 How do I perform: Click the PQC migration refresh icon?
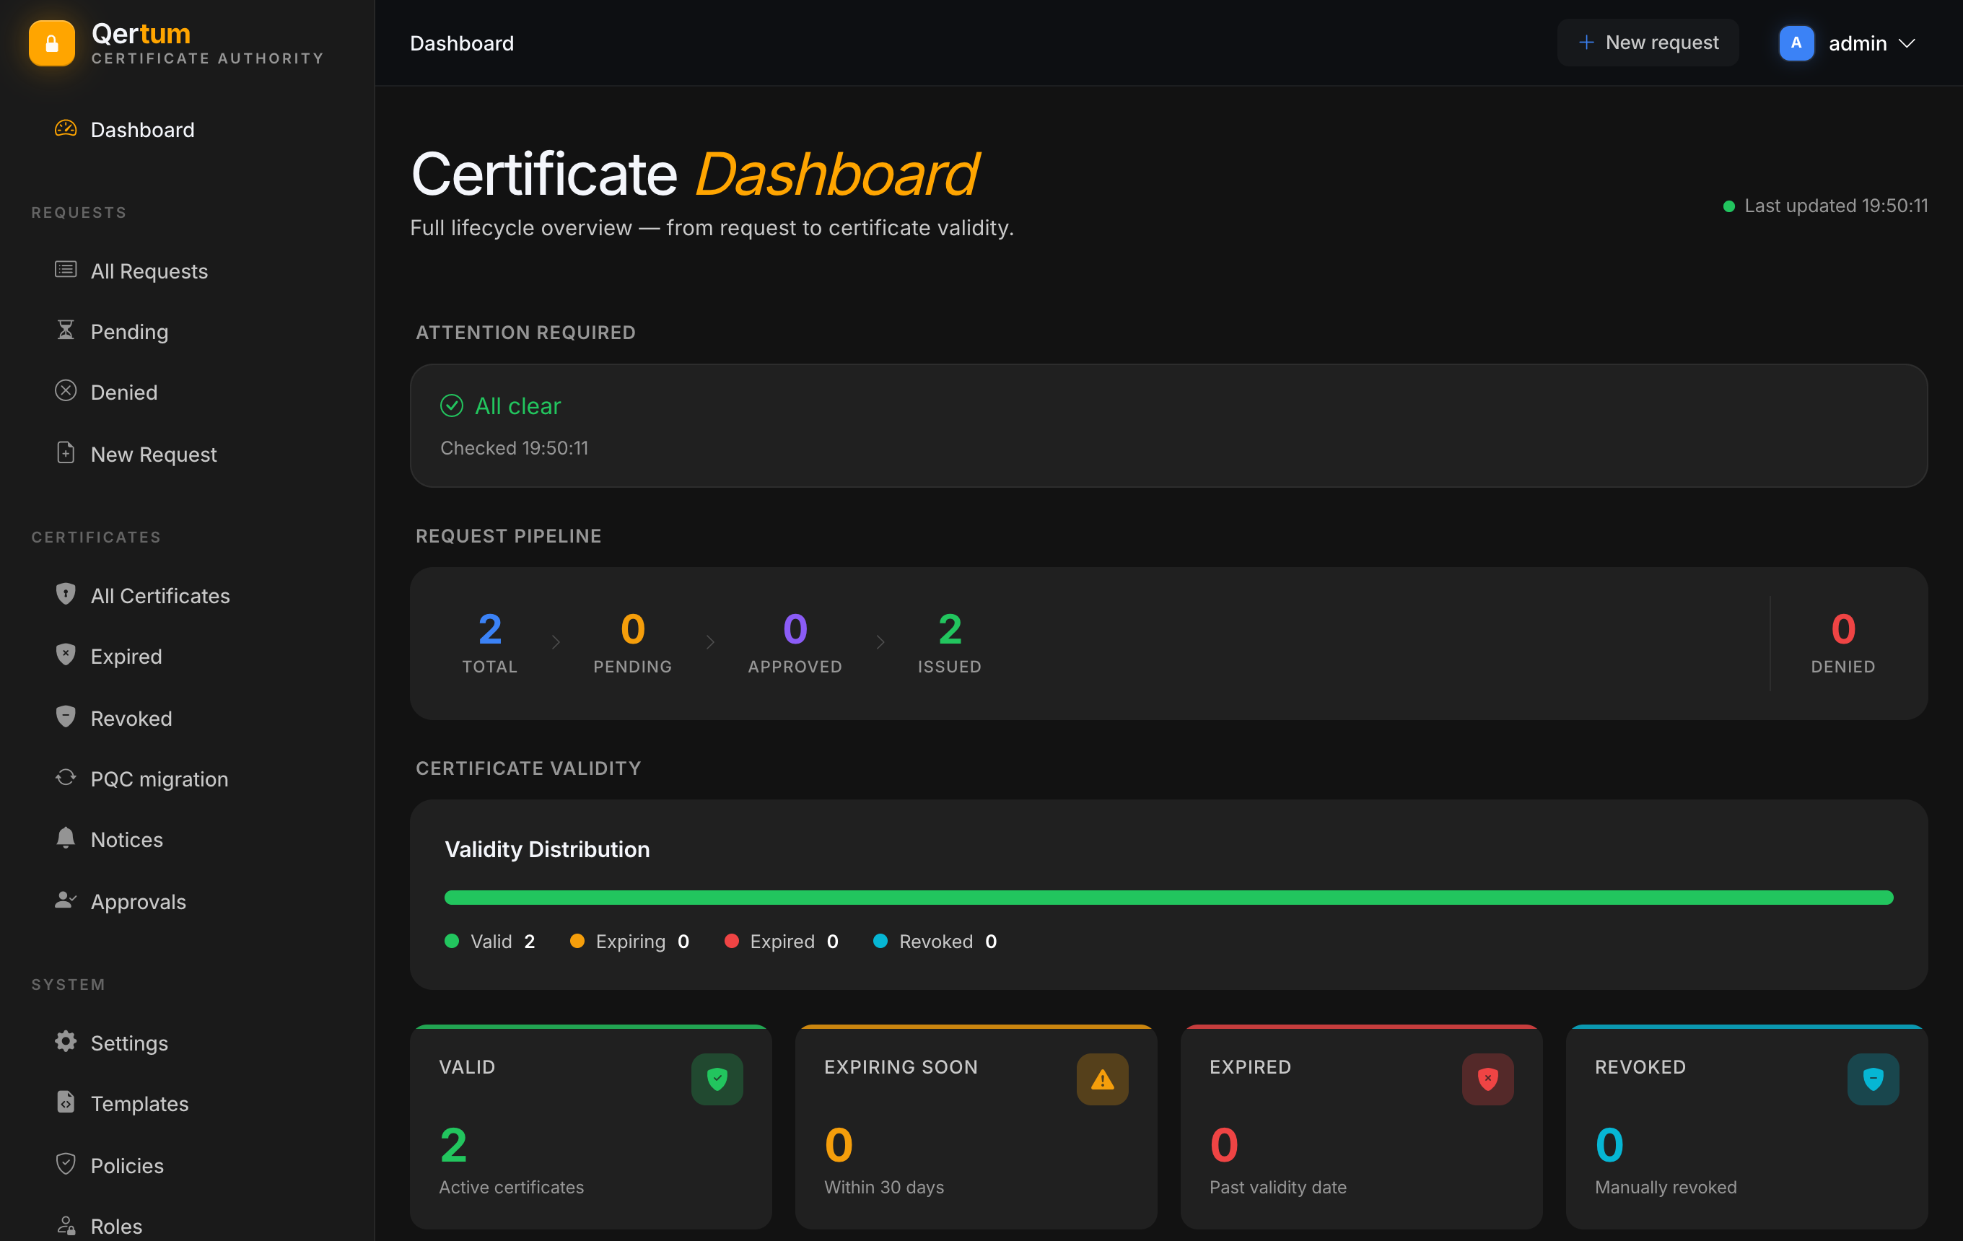click(x=65, y=777)
